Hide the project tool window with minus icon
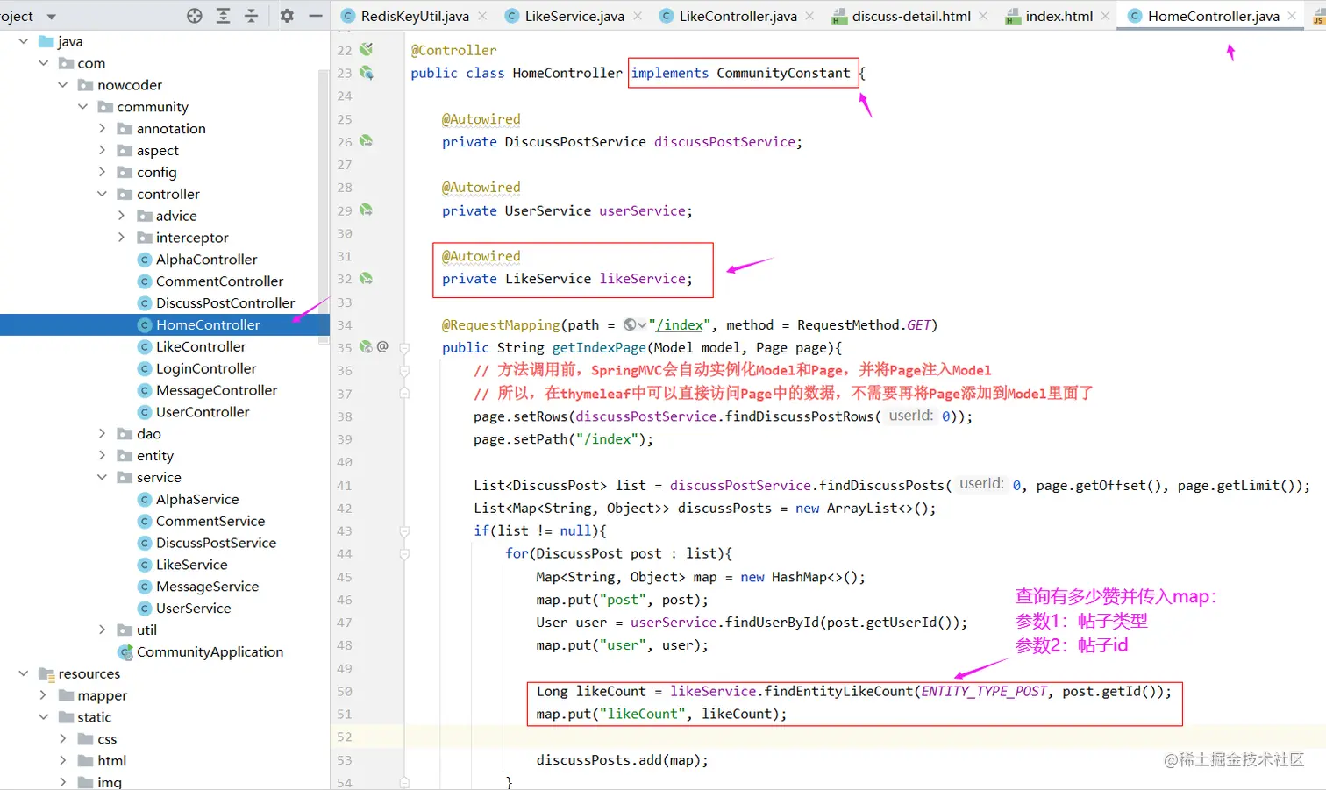Viewport: 1326px width, 790px height. pos(316,16)
